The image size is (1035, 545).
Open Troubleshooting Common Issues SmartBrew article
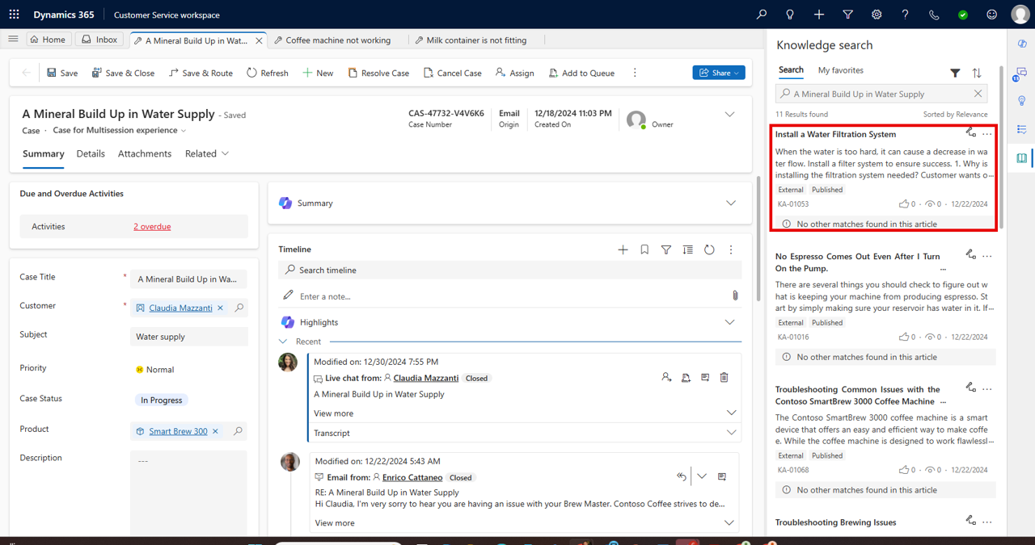(858, 396)
